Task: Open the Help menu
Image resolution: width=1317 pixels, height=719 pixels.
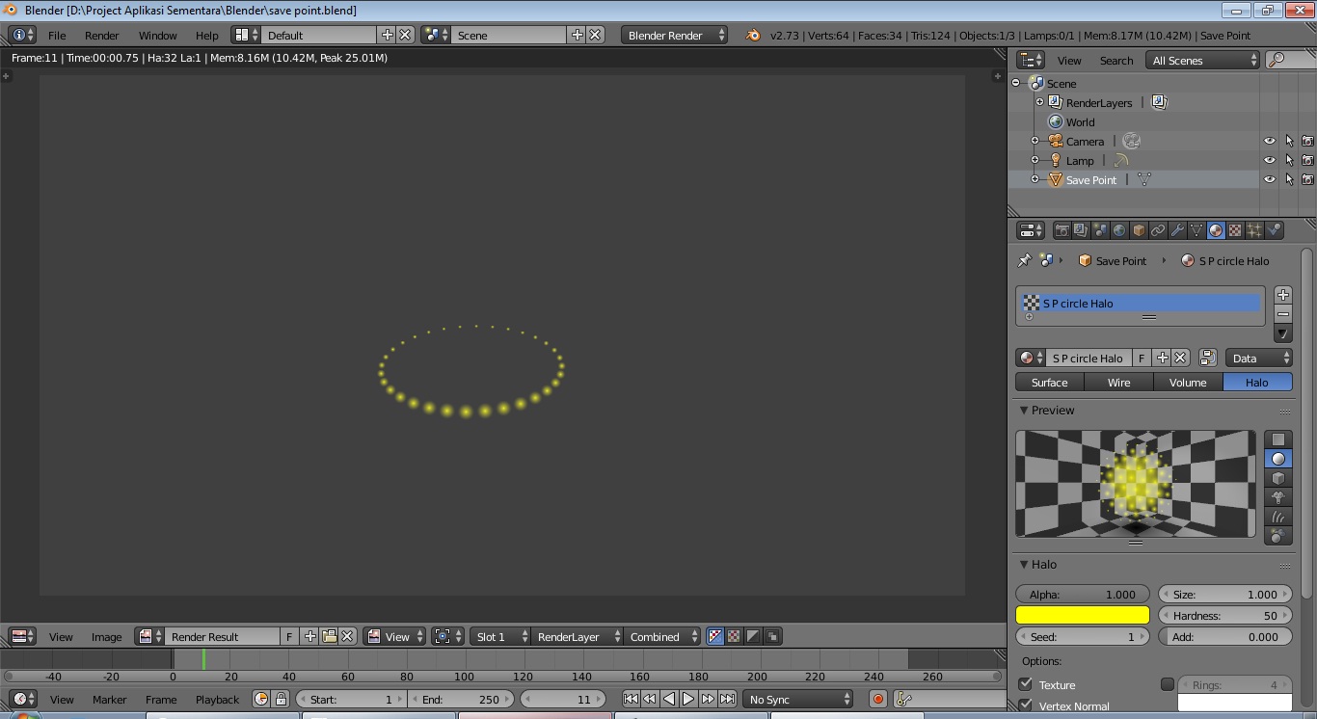Action: [x=207, y=35]
